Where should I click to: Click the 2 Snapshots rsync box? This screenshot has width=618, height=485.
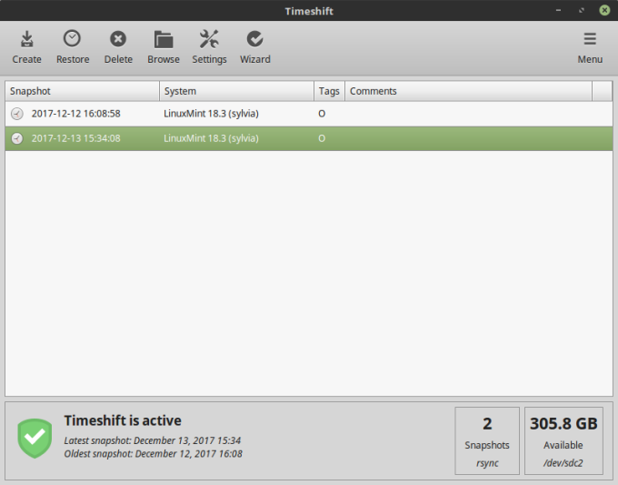(x=487, y=440)
